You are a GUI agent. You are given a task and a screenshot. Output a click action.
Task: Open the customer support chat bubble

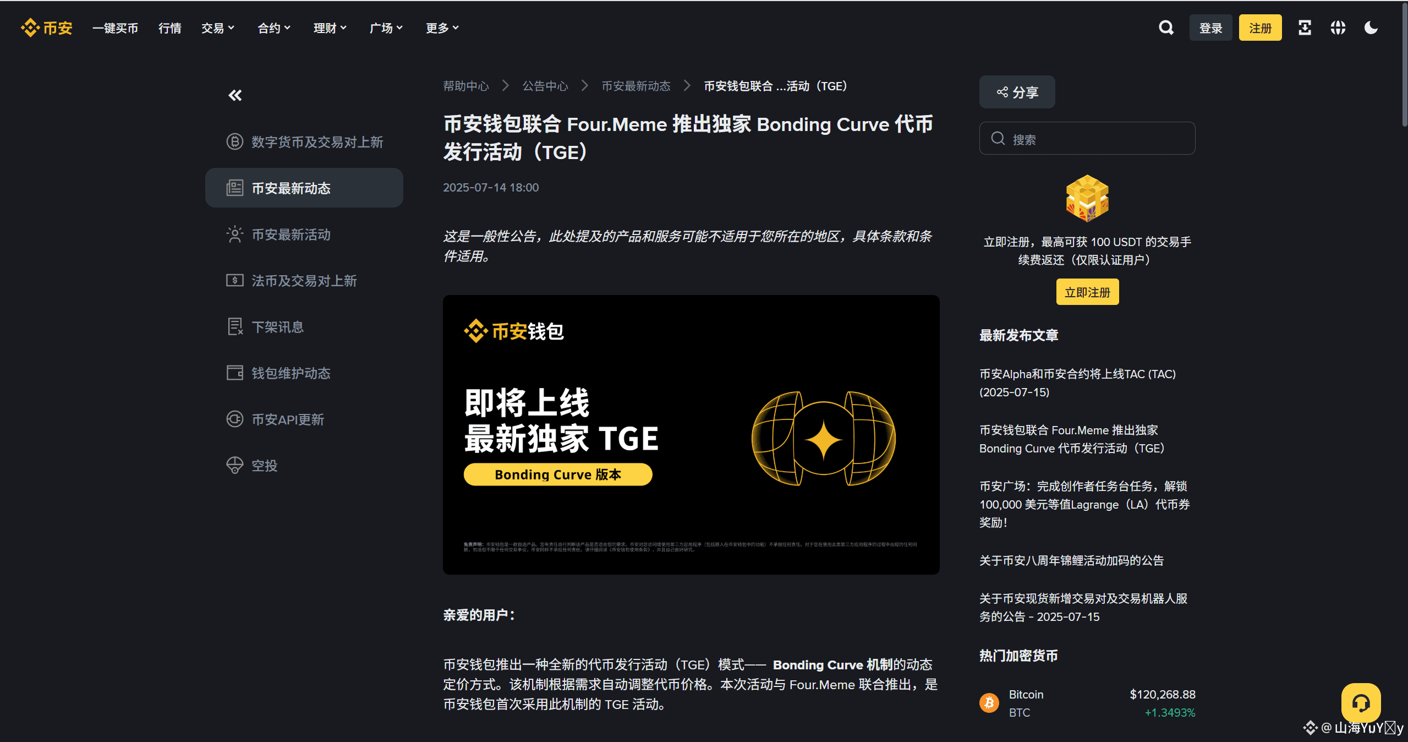point(1361,703)
